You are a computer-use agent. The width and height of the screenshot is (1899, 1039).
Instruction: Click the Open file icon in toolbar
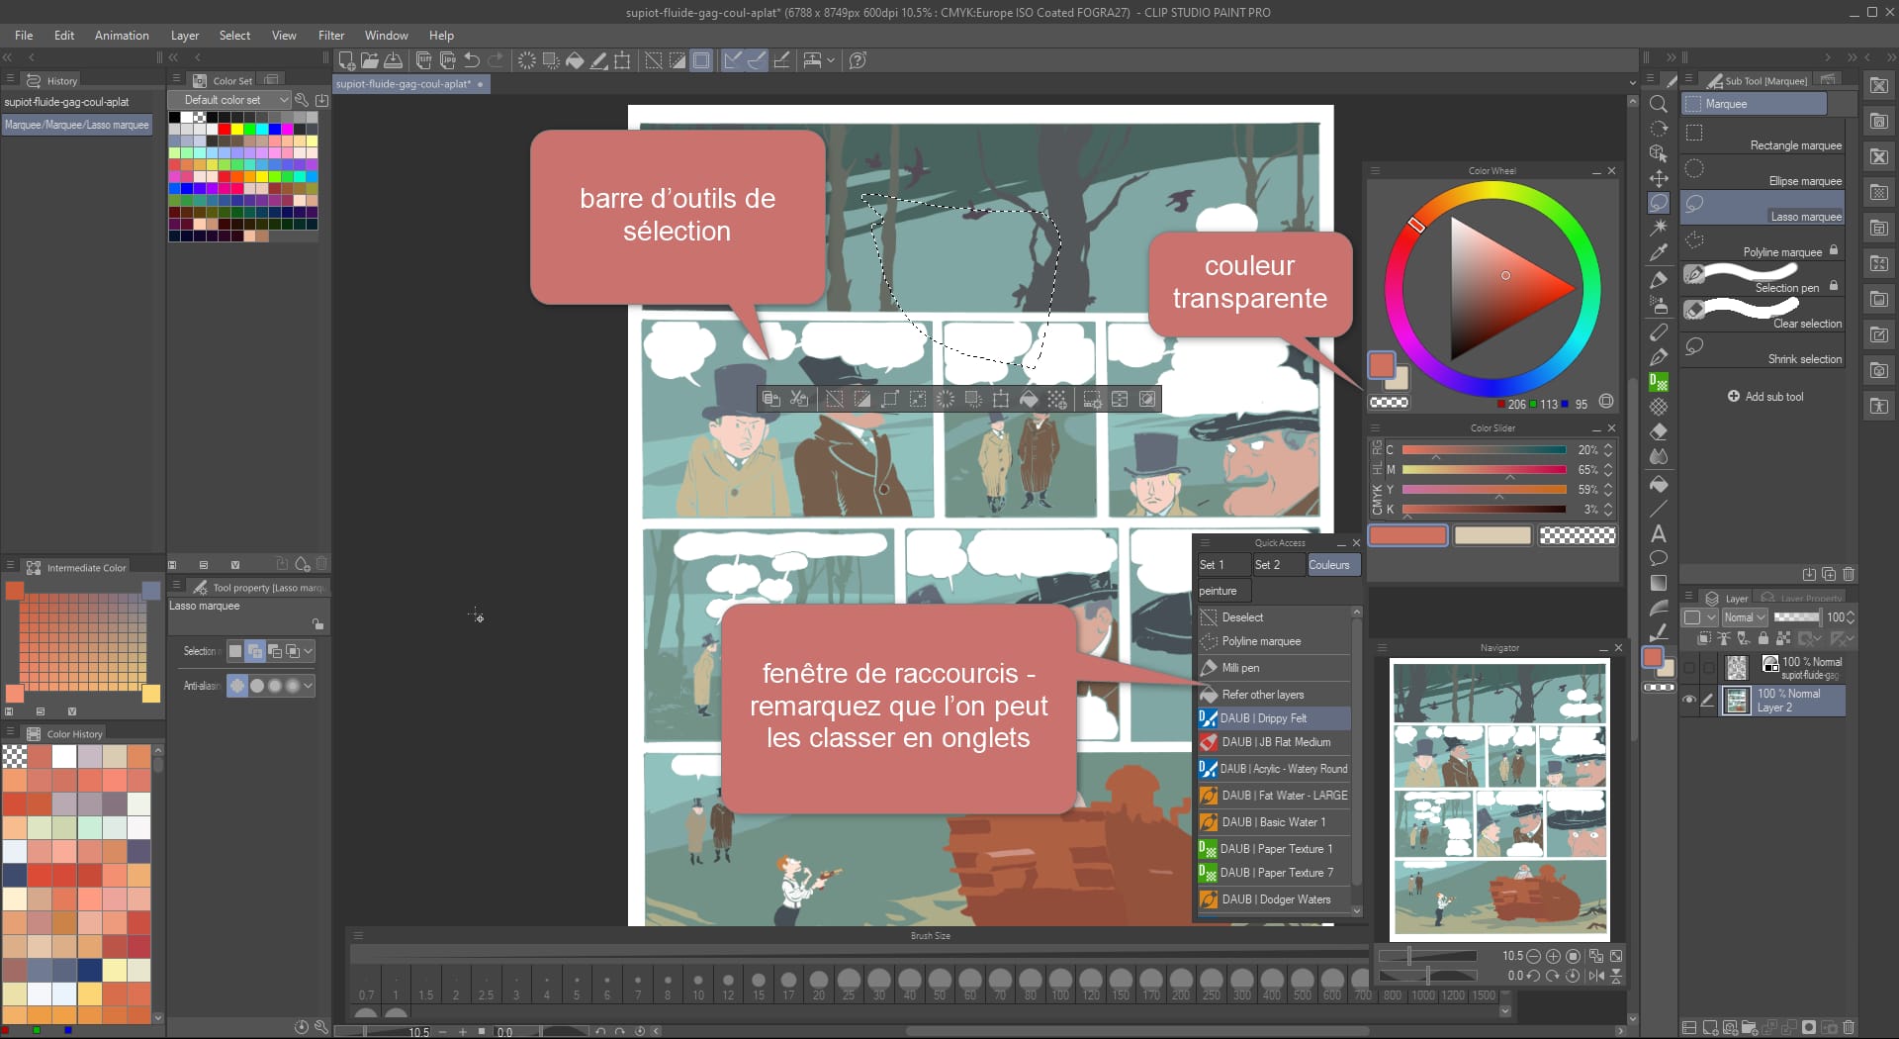pyautogui.click(x=370, y=60)
